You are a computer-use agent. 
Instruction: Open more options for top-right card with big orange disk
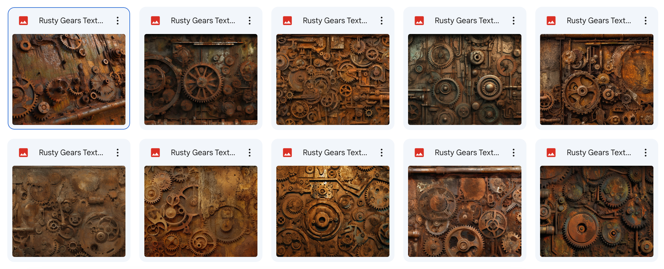[645, 21]
